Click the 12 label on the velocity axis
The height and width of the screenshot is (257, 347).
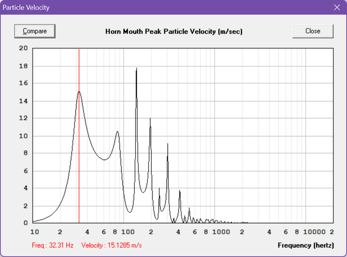(23, 118)
